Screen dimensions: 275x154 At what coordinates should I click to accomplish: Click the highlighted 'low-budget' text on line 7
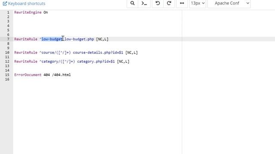coord(52,39)
